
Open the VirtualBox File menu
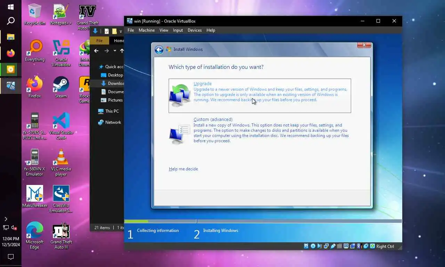131,30
